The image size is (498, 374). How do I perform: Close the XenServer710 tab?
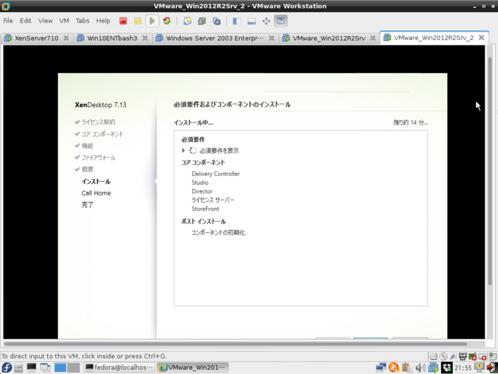(66, 38)
